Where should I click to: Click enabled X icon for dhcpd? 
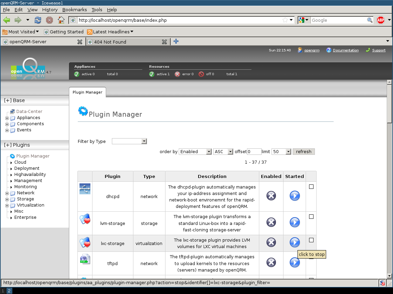[x=271, y=196]
